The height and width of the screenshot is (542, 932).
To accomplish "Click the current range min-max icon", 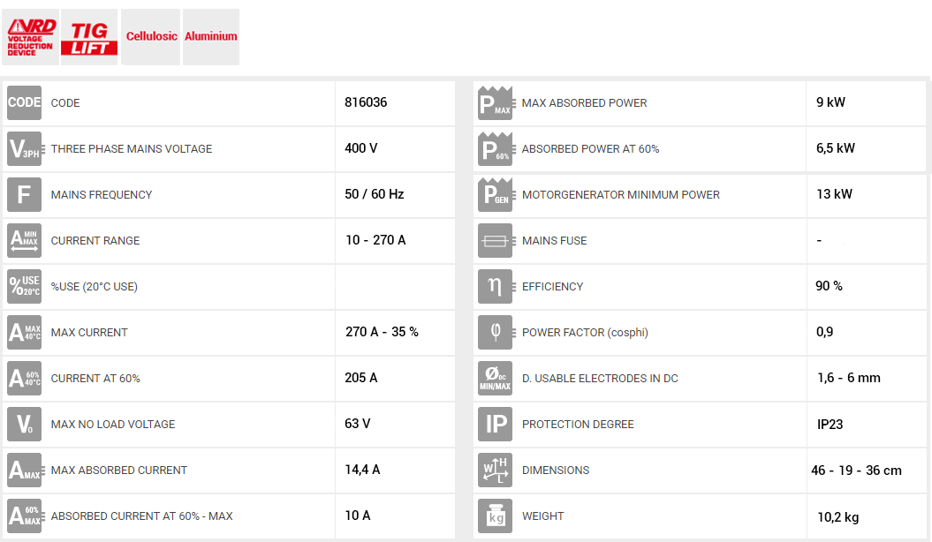I will click(24, 240).
